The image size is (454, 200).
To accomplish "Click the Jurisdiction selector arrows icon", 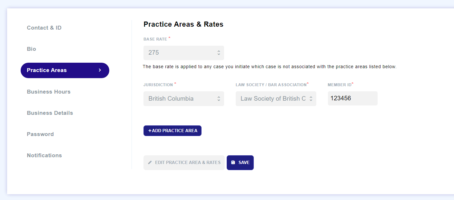I will click(219, 99).
